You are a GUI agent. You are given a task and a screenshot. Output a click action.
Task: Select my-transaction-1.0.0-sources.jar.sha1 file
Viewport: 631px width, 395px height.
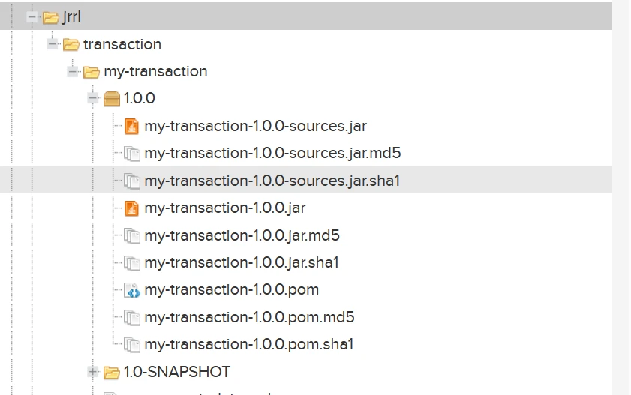pos(272,181)
